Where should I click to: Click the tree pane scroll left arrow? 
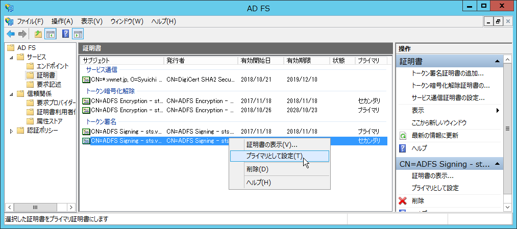click(x=9, y=207)
